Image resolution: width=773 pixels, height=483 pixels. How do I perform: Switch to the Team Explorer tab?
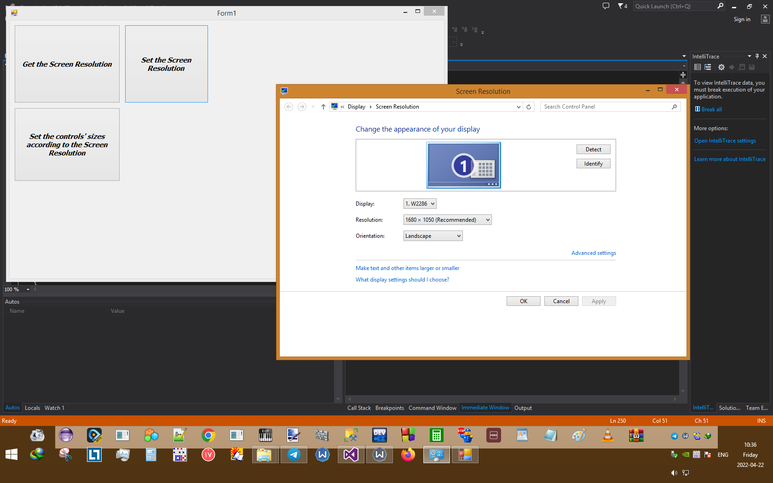pos(757,408)
